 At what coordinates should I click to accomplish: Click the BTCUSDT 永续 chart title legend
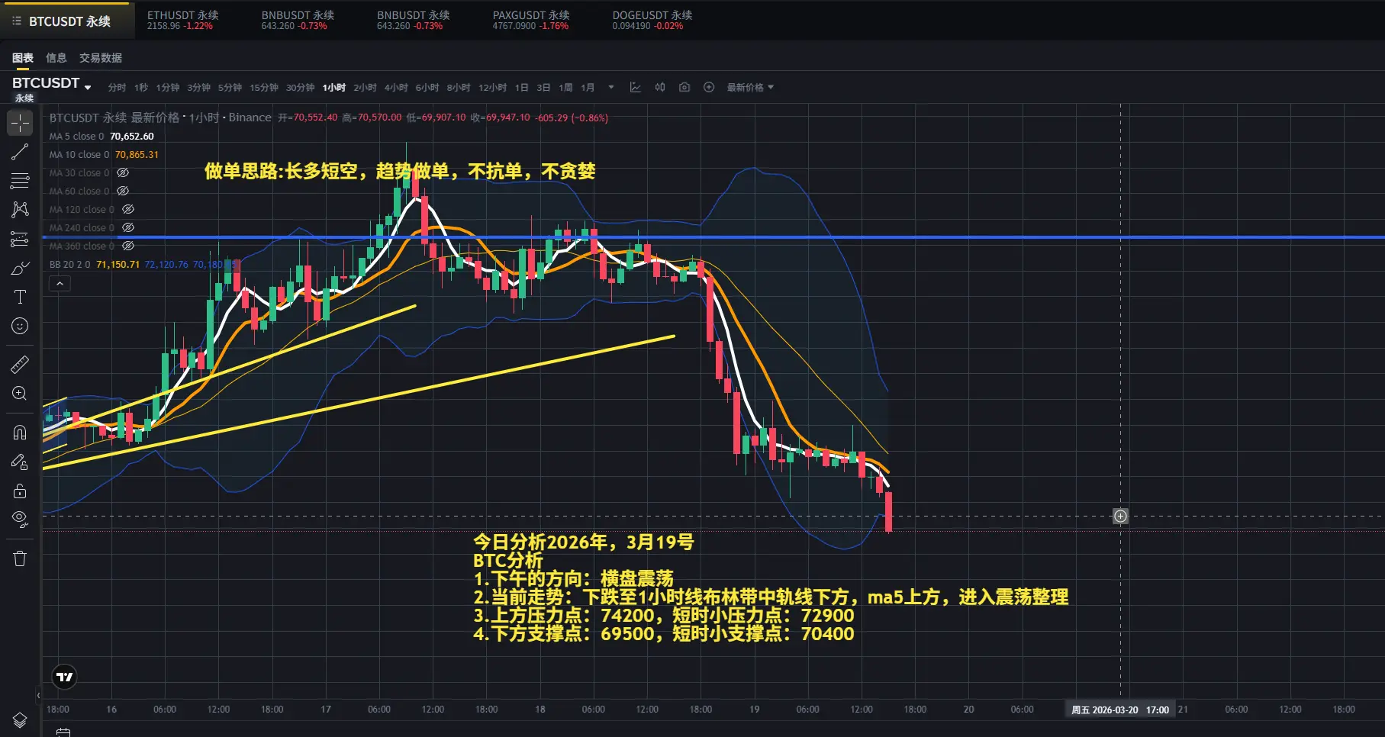(160, 117)
